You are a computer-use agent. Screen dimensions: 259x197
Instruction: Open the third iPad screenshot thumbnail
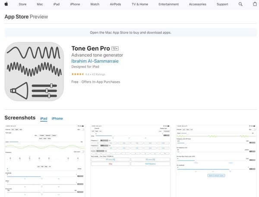[216, 161]
